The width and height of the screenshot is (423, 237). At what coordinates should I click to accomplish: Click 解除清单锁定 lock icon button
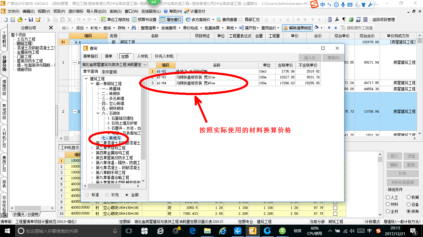297,28
